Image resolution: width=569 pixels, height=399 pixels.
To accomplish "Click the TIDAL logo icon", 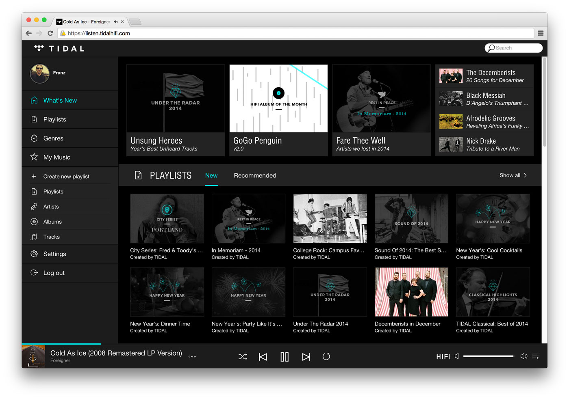I will click(x=39, y=48).
